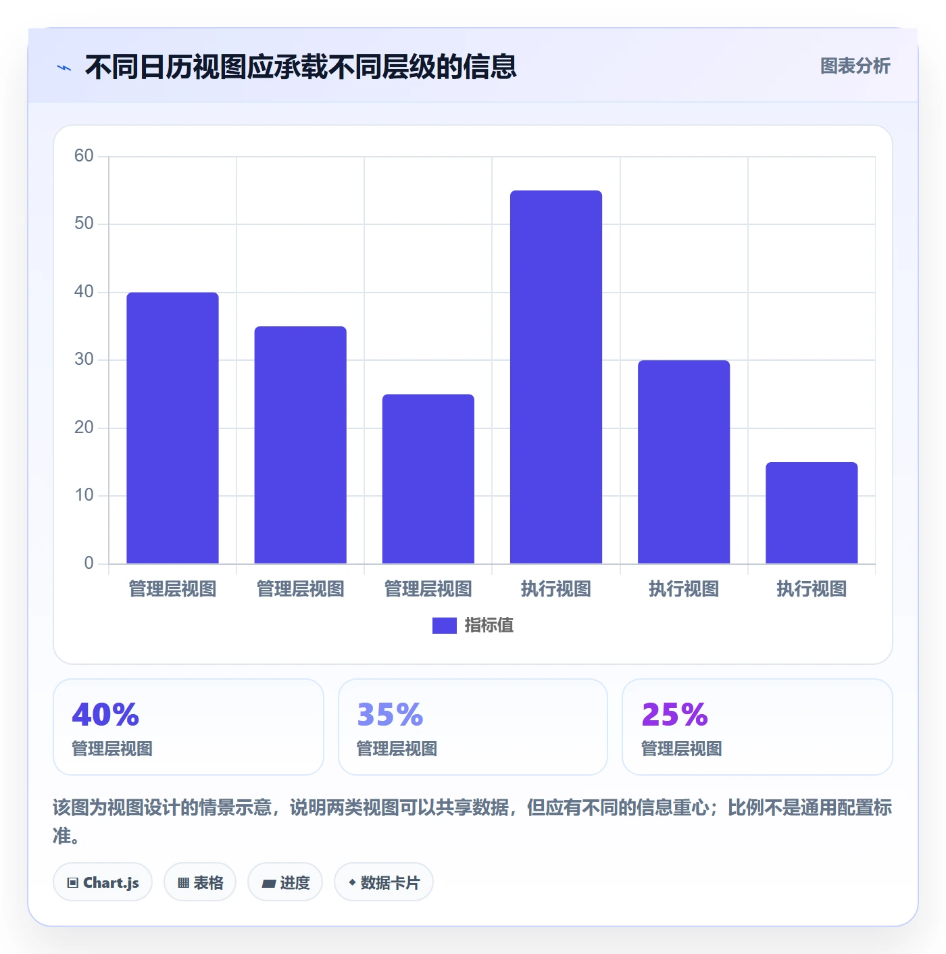Click the 进度 tag
Viewport: 946px width, 954px height.
285,882
